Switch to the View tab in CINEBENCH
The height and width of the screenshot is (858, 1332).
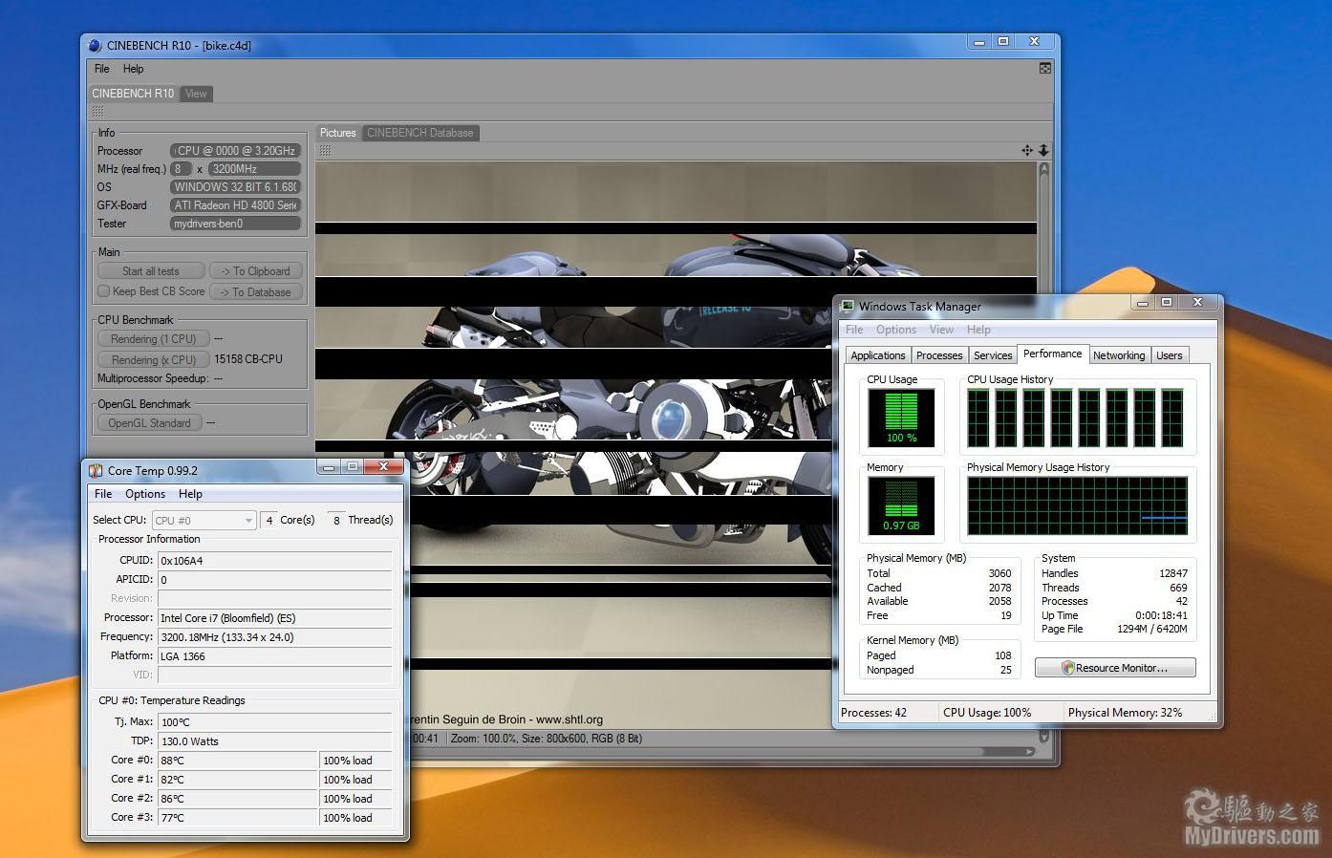pos(196,94)
